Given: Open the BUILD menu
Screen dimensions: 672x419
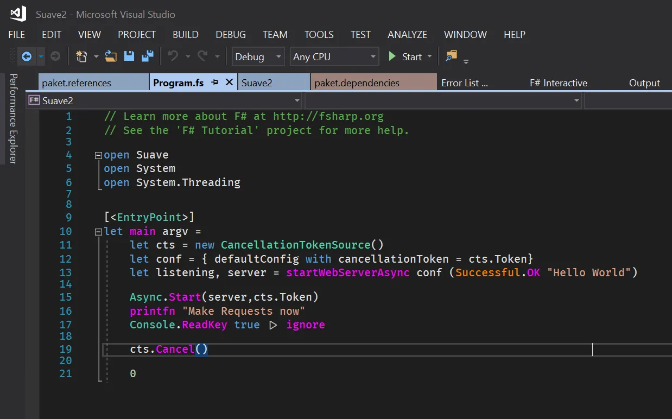Looking at the screenshot, I should [x=186, y=34].
